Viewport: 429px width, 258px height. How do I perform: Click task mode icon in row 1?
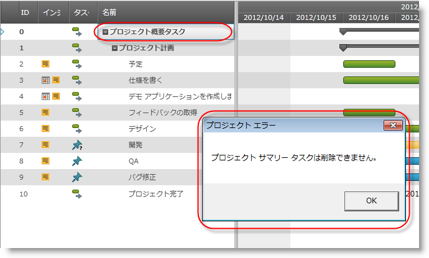click(x=77, y=48)
